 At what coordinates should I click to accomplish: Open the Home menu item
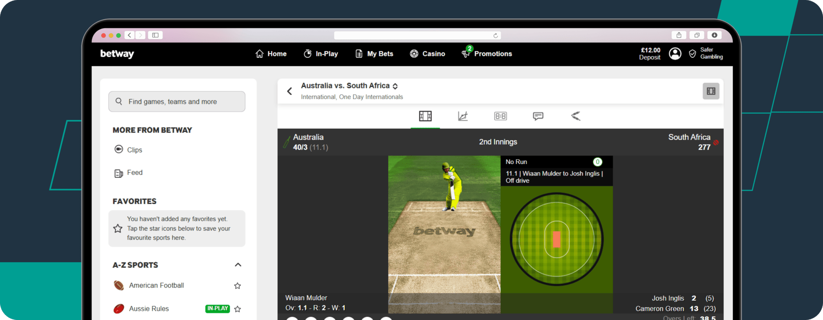coord(271,54)
